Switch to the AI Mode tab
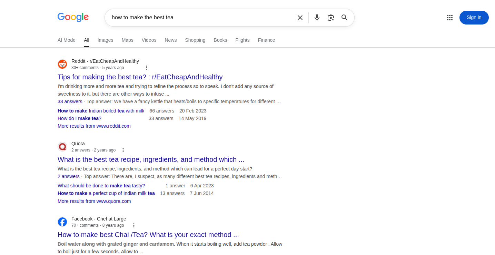 pyautogui.click(x=67, y=40)
